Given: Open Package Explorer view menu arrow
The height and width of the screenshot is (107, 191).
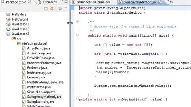Looking at the screenshot, I should tap(66, 8).
